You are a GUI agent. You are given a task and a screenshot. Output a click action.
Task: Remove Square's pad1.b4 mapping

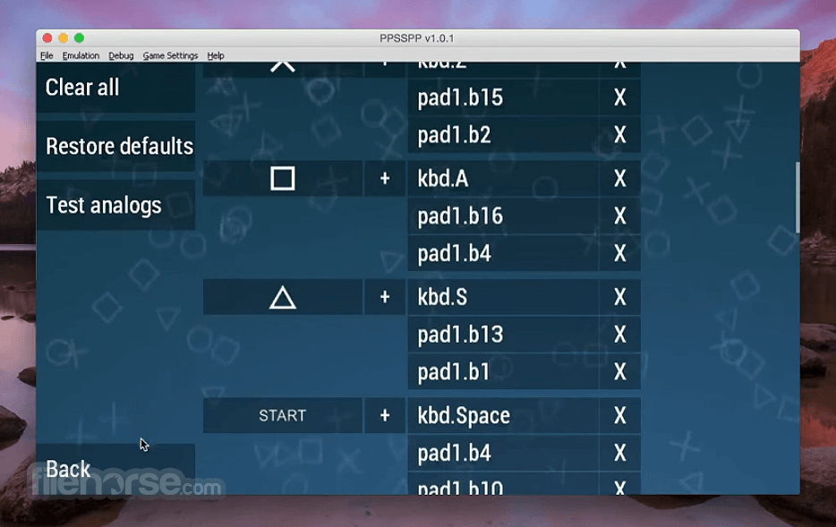619,253
